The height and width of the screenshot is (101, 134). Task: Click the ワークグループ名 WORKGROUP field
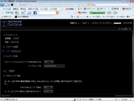click(x=54, y=66)
